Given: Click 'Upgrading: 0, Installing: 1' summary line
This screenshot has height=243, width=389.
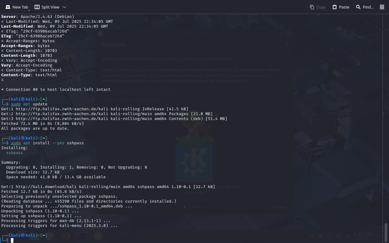Looking at the screenshot, I should pos(77,167).
